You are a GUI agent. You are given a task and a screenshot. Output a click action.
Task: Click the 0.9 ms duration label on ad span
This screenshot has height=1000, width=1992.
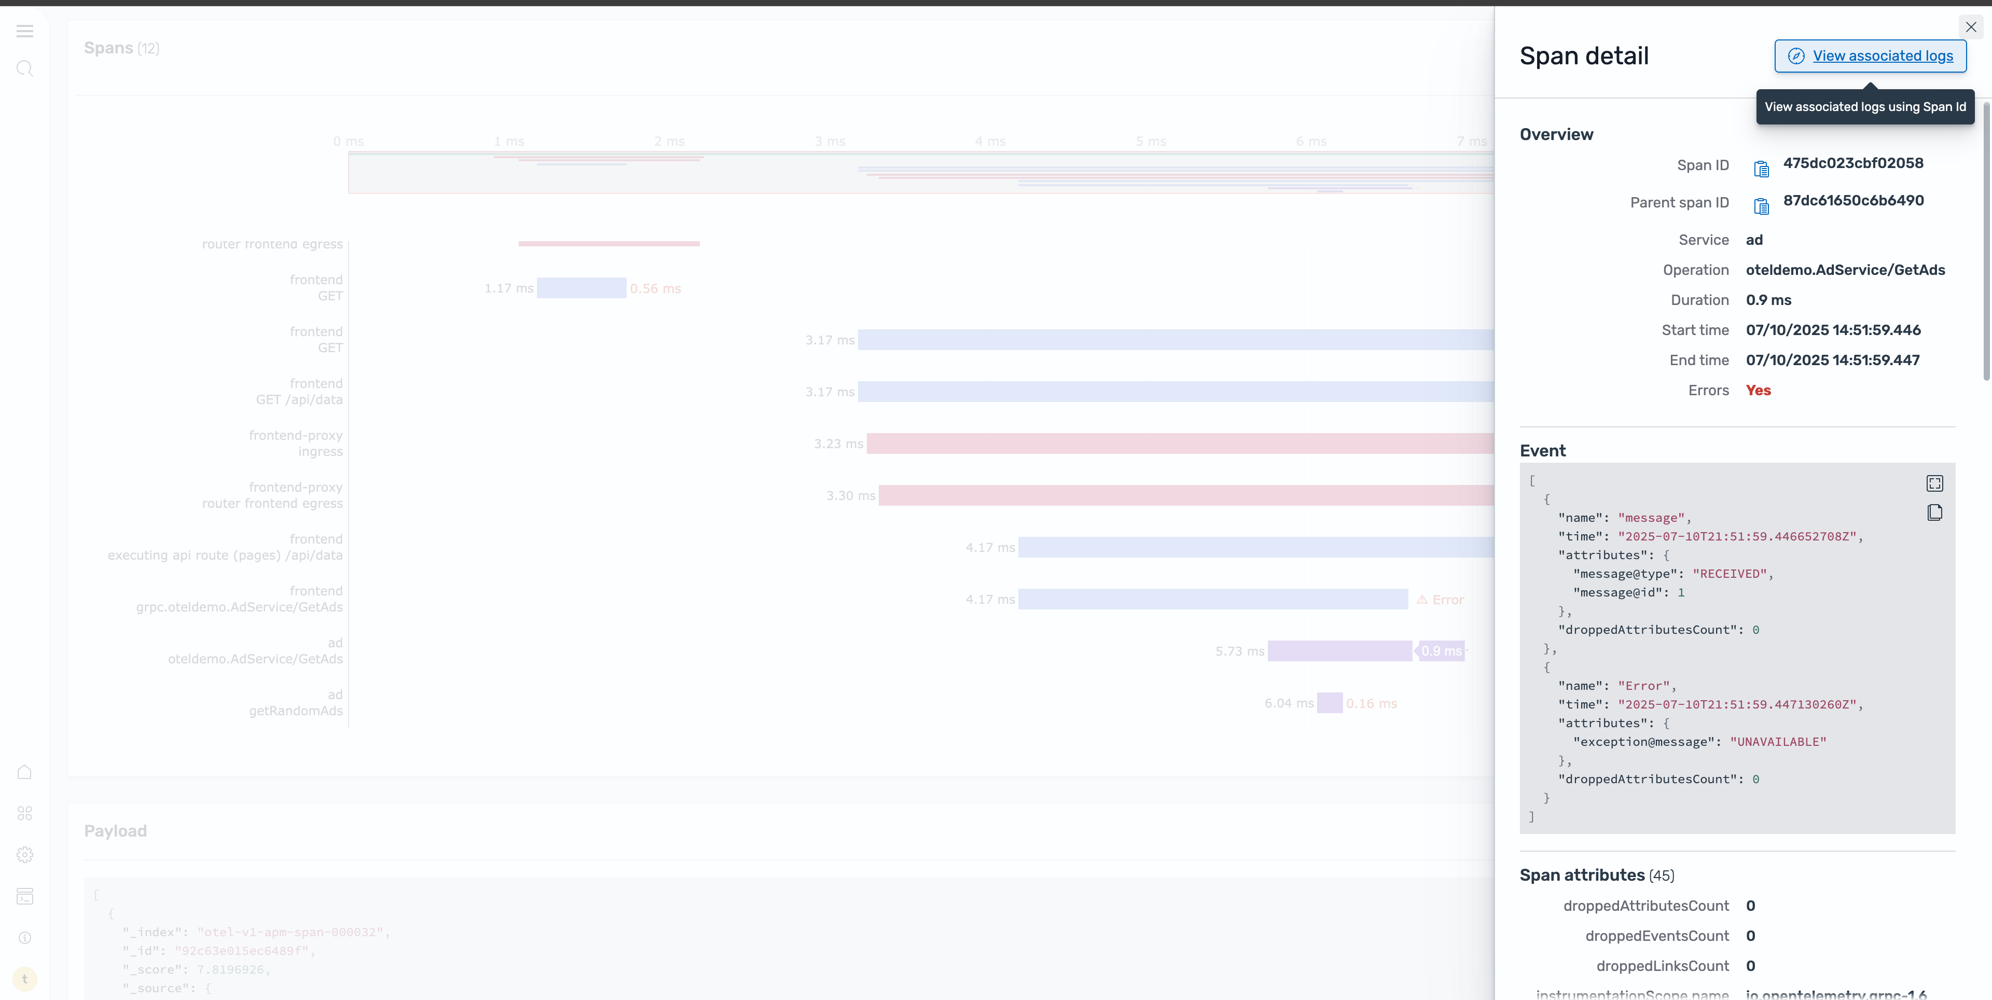(x=1441, y=651)
